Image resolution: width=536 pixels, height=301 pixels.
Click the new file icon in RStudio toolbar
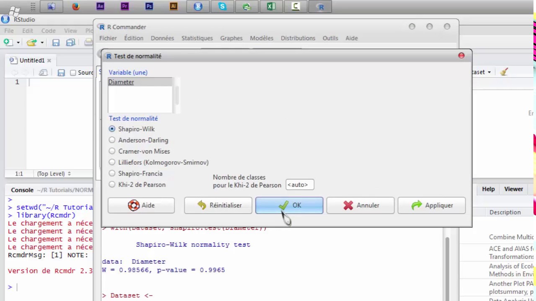8,42
